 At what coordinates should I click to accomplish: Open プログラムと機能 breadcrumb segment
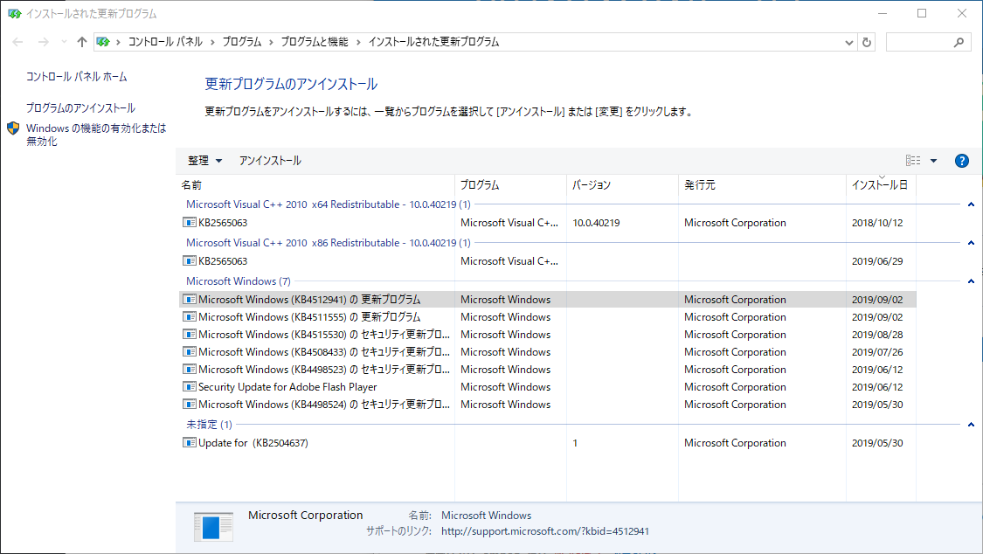point(314,42)
